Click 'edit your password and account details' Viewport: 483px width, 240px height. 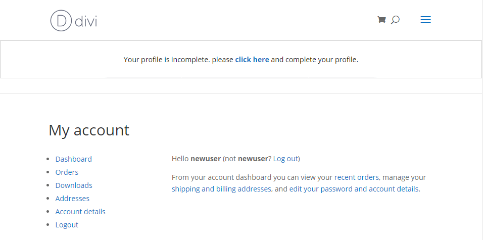pyautogui.click(x=354, y=189)
